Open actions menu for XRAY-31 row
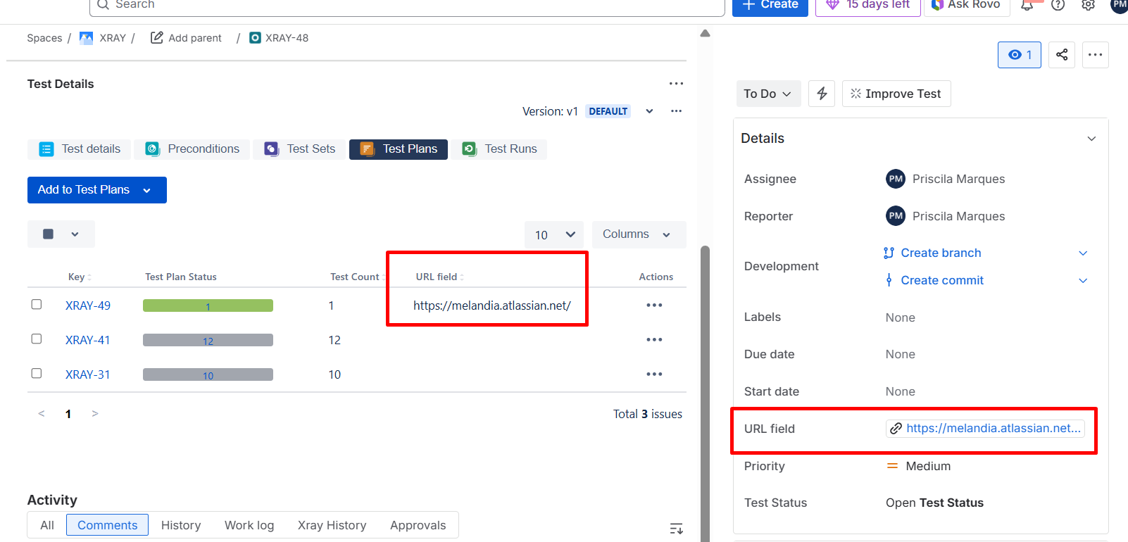The image size is (1128, 542). (654, 374)
